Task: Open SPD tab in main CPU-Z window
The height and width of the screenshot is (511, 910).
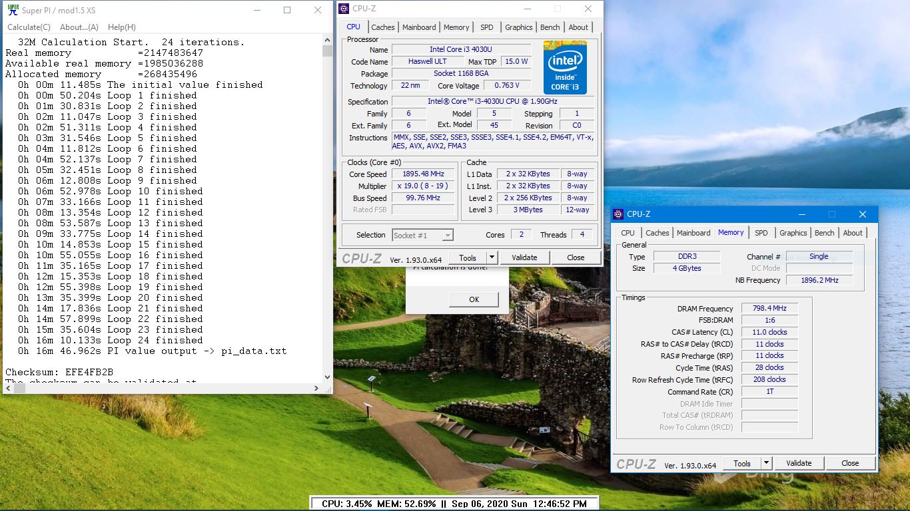Action: point(487,27)
